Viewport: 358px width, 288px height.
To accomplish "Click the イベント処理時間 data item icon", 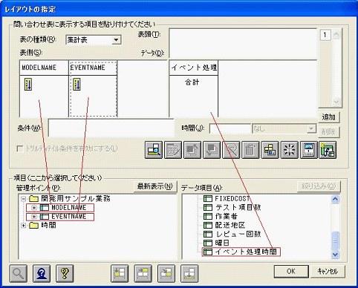I will (208, 252).
